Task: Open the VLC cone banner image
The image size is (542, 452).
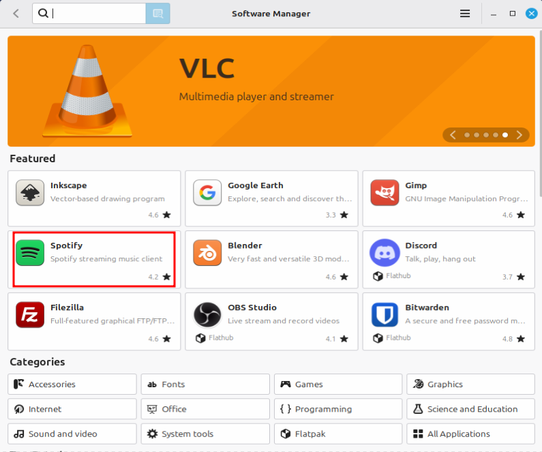Action: click(x=87, y=91)
